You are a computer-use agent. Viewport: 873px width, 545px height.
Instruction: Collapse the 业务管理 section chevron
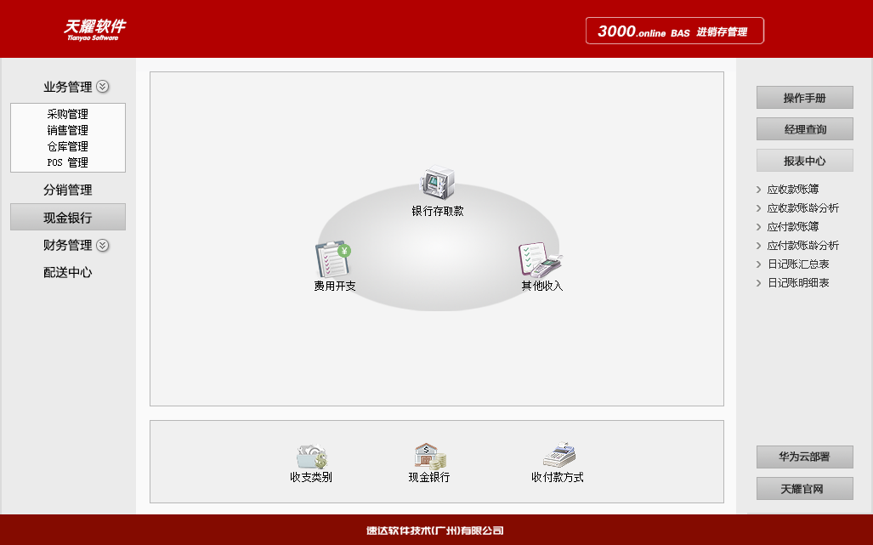(x=104, y=86)
